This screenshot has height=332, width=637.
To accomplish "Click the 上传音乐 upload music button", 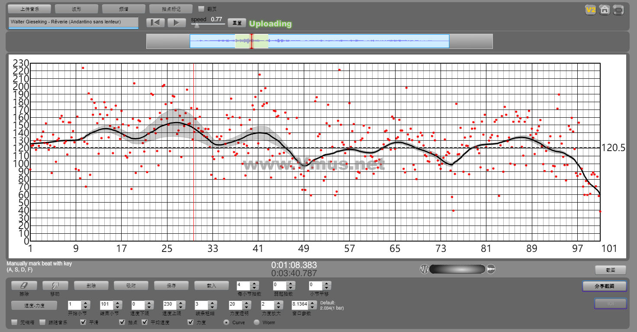I will [x=30, y=9].
